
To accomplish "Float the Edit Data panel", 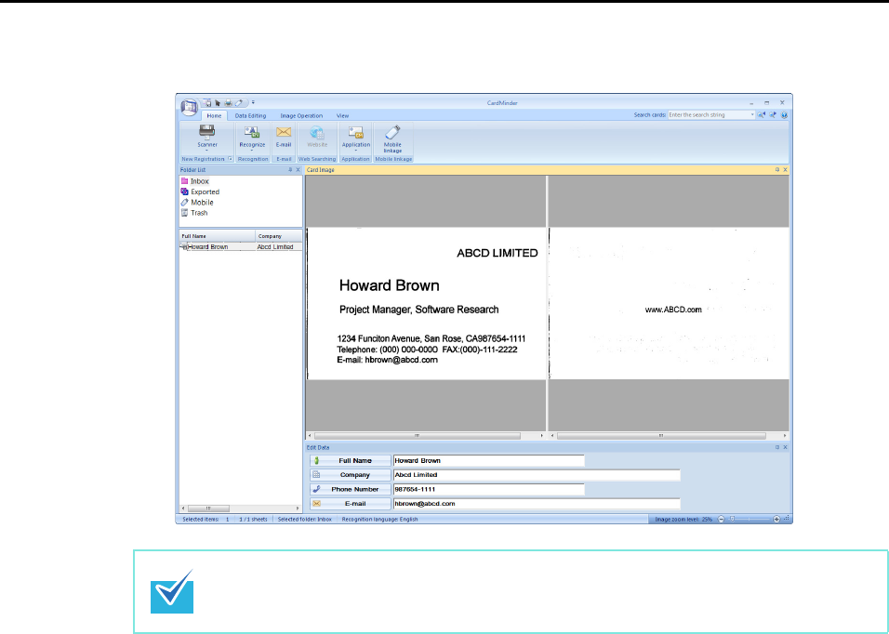I will click(777, 447).
